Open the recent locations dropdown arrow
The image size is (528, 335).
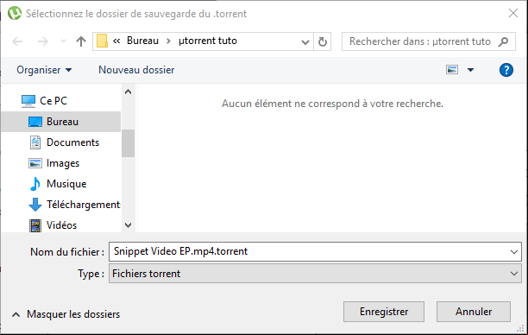pyautogui.click(x=63, y=41)
